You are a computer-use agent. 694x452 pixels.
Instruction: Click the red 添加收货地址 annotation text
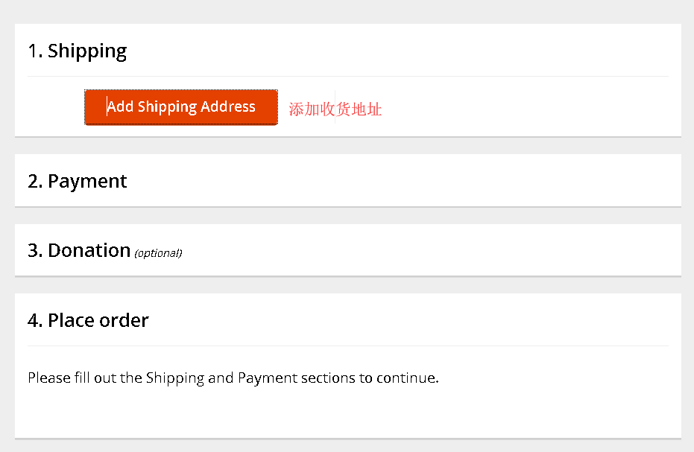[335, 109]
